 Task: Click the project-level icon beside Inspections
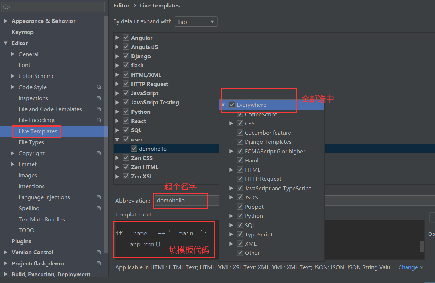[x=99, y=98]
